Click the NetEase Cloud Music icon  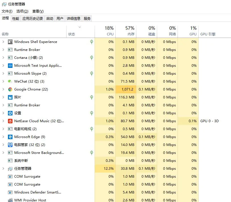pos(10,121)
